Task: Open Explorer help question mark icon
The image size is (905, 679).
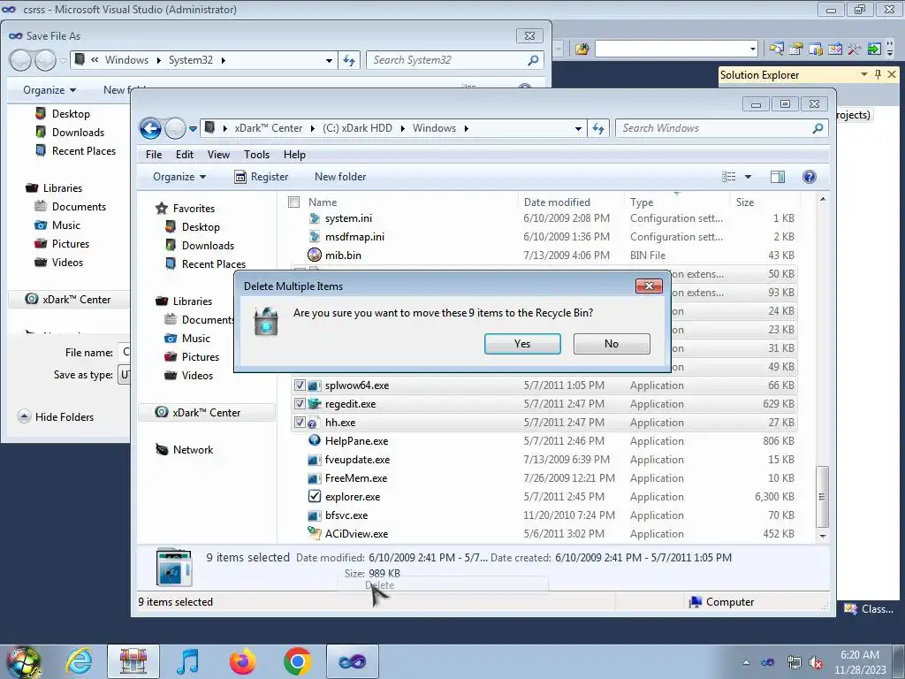Action: 810,177
